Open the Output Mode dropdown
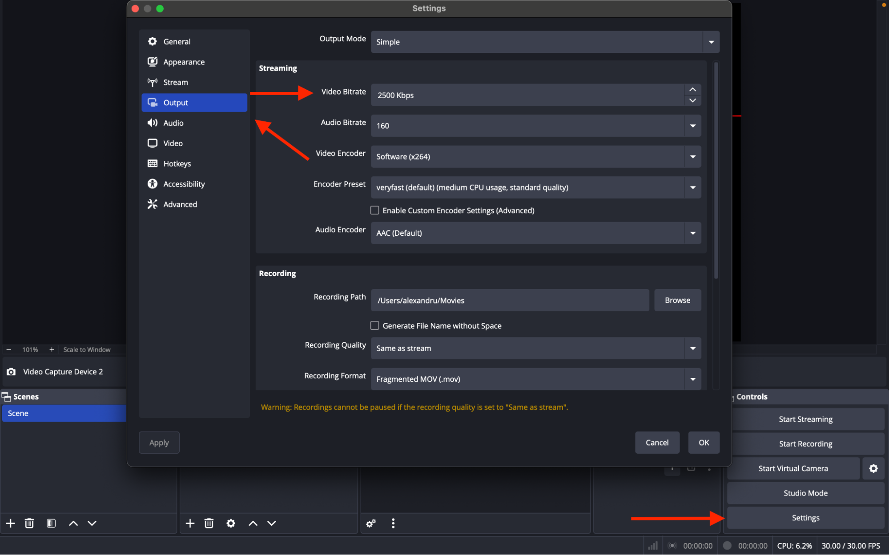The width and height of the screenshot is (889, 555). click(711, 42)
